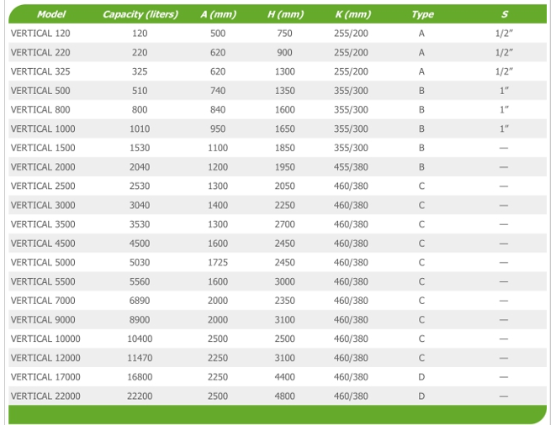This screenshot has height=425, width=556.
Task: Click the VERTICAL 5000 model cell
Action: point(43,263)
